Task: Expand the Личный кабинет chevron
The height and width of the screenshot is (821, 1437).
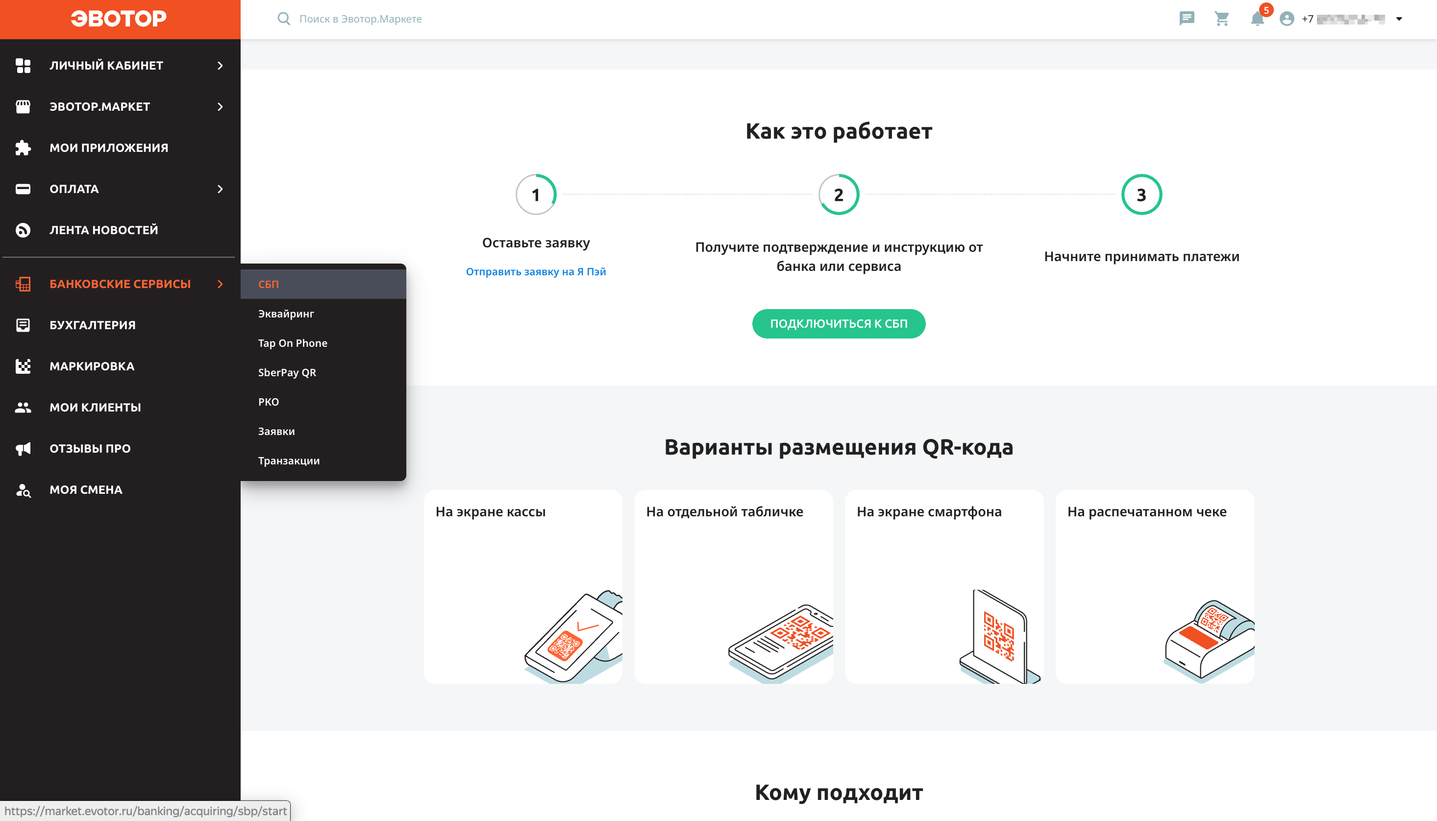Action: point(220,66)
